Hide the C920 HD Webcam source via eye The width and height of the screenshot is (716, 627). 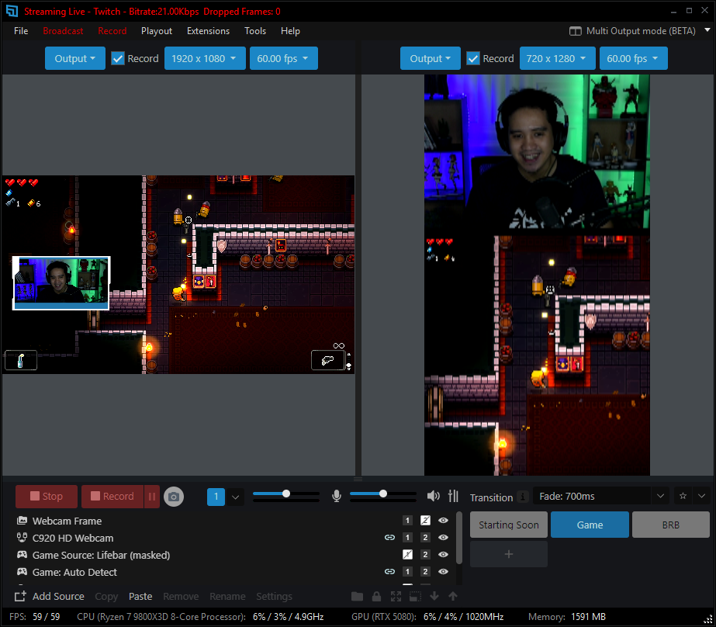click(443, 538)
